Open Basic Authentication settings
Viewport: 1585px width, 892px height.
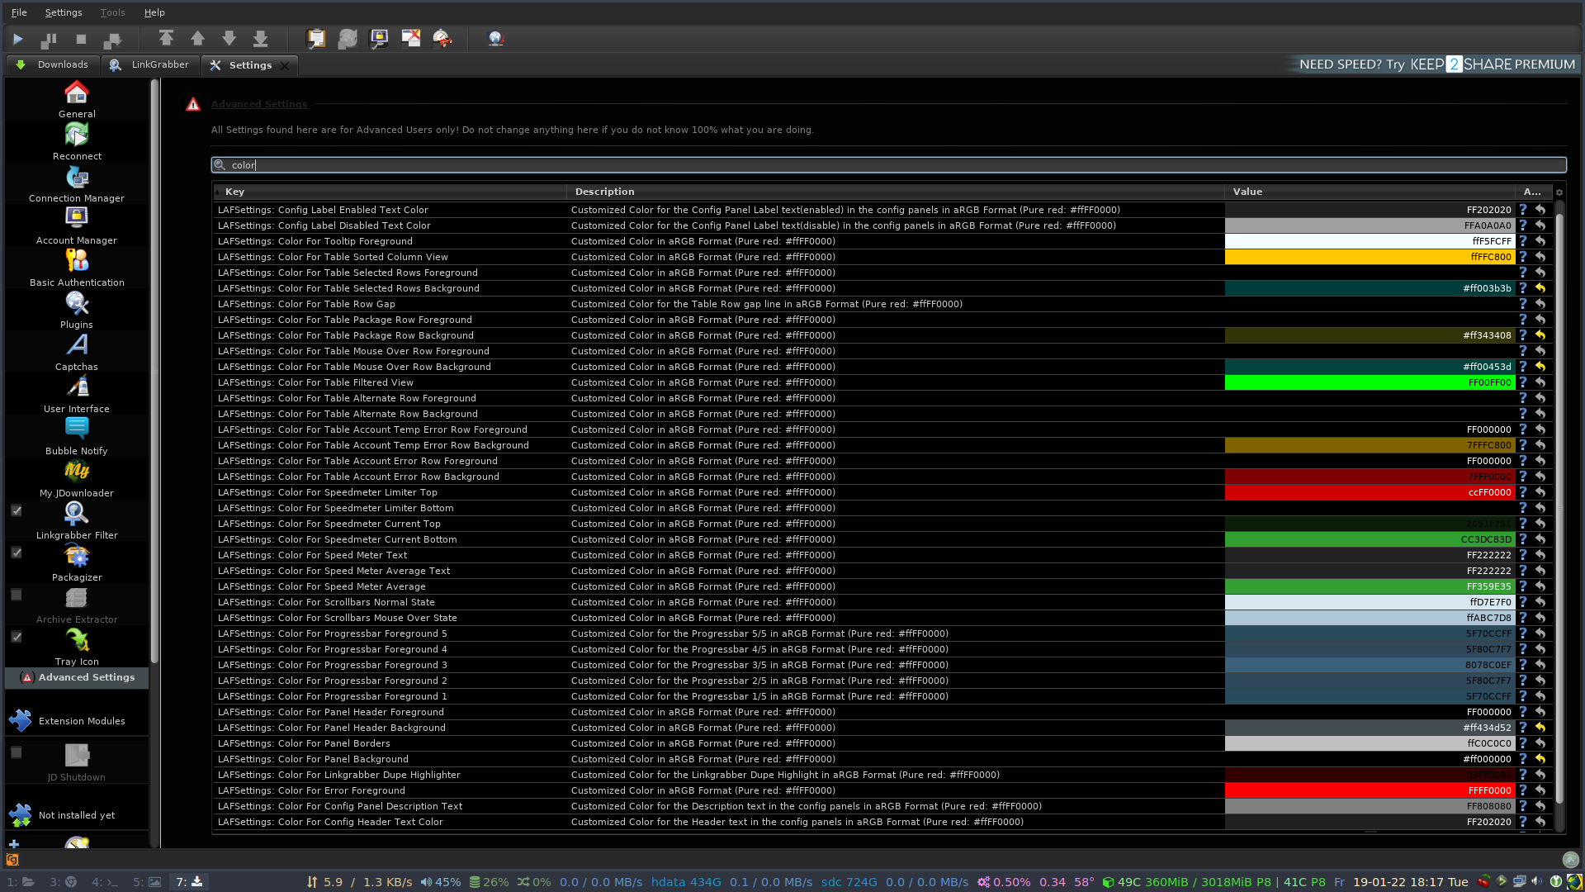tap(77, 268)
